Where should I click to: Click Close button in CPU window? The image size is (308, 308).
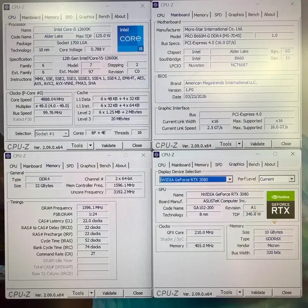(137, 146)
